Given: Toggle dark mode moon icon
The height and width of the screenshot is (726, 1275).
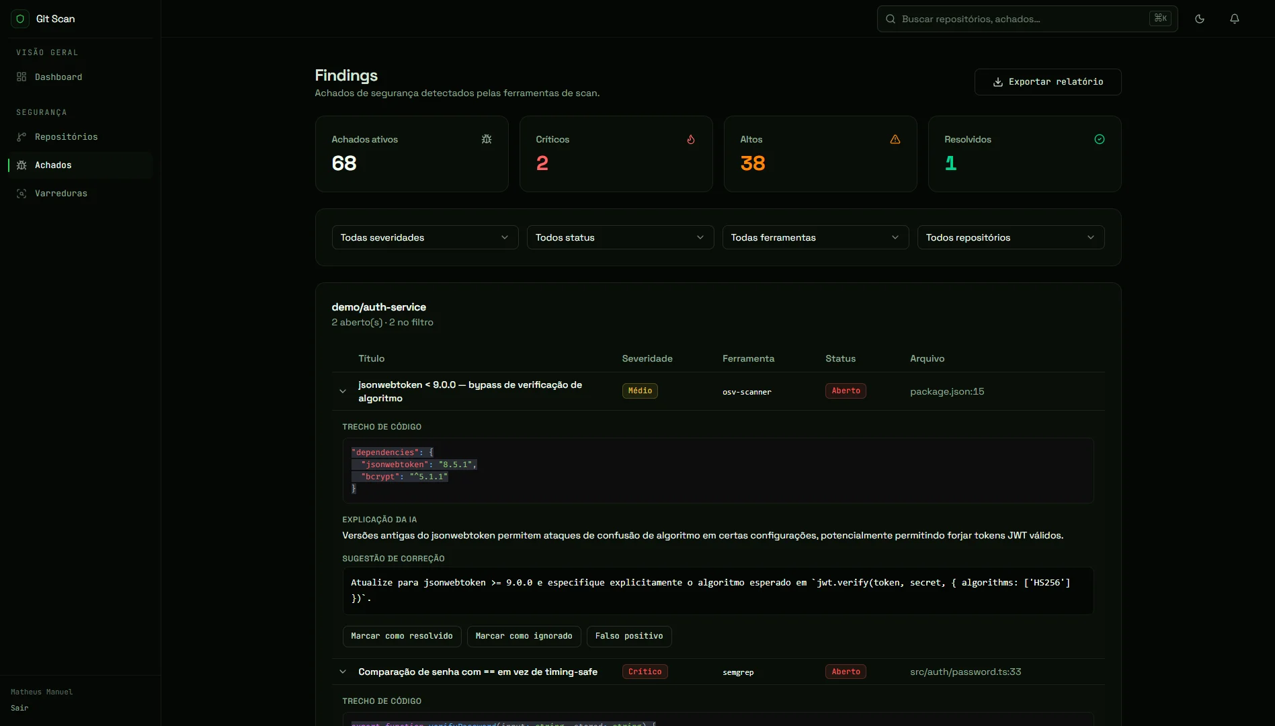Looking at the screenshot, I should [1200, 19].
